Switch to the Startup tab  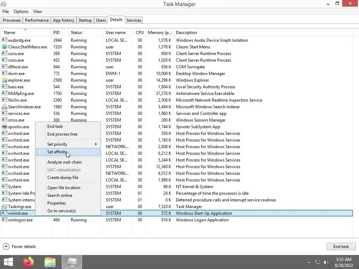85,20
